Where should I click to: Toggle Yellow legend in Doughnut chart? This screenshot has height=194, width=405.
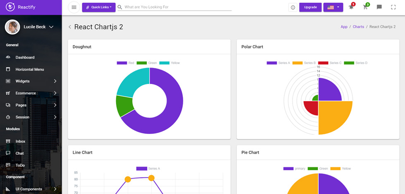pos(169,63)
